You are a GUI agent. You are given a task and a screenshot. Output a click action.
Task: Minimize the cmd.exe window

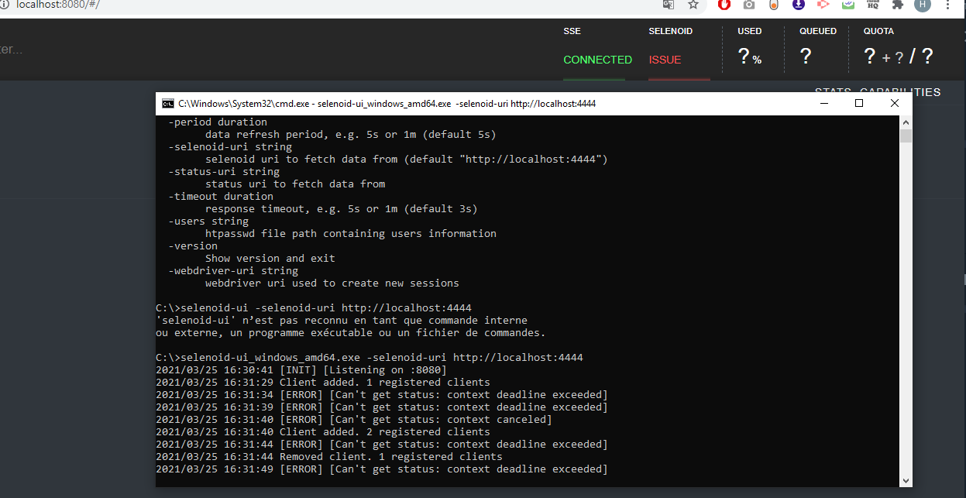(x=823, y=104)
